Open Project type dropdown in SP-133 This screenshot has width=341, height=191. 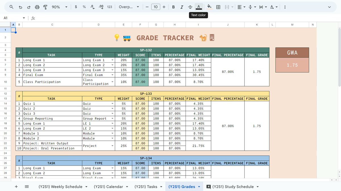[113, 146]
